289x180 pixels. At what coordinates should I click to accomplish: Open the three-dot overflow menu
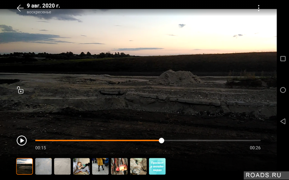click(259, 8)
